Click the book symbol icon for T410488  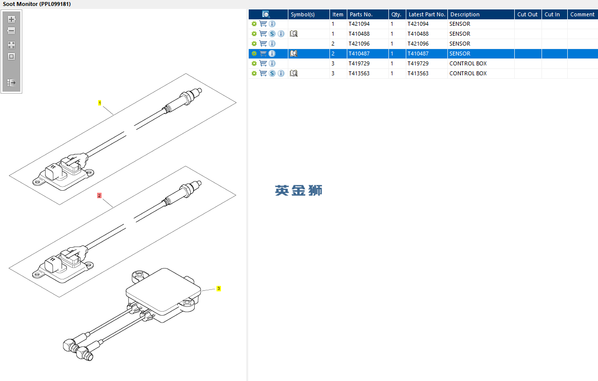(x=293, y=34)
